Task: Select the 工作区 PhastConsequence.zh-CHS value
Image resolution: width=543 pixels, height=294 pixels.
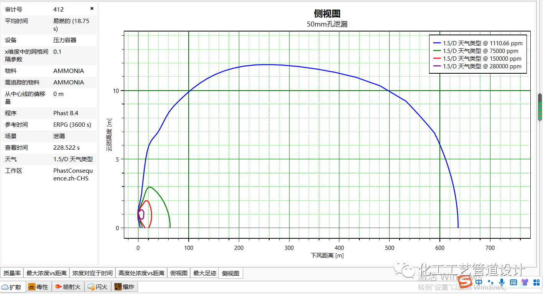Action: (73, 175)
